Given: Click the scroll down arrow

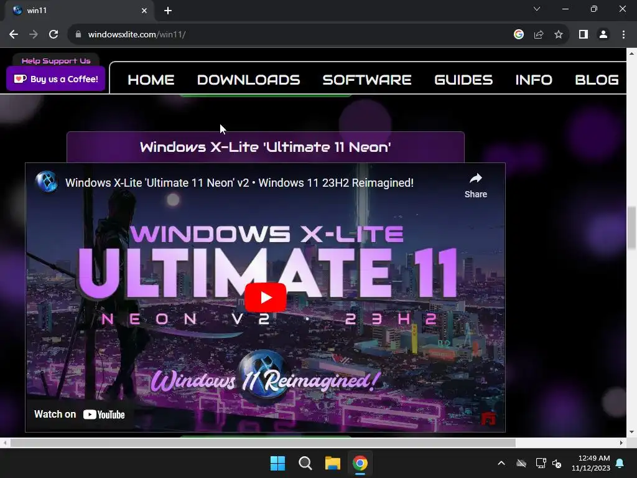Looking at the screenshot, I should (x=632, y=432).
